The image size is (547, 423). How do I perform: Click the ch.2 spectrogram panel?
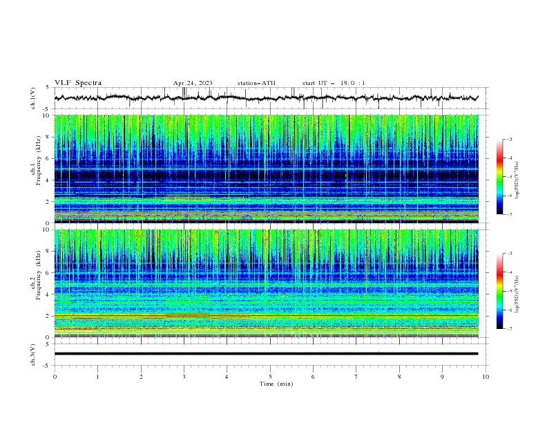click(x=266, y=283)
